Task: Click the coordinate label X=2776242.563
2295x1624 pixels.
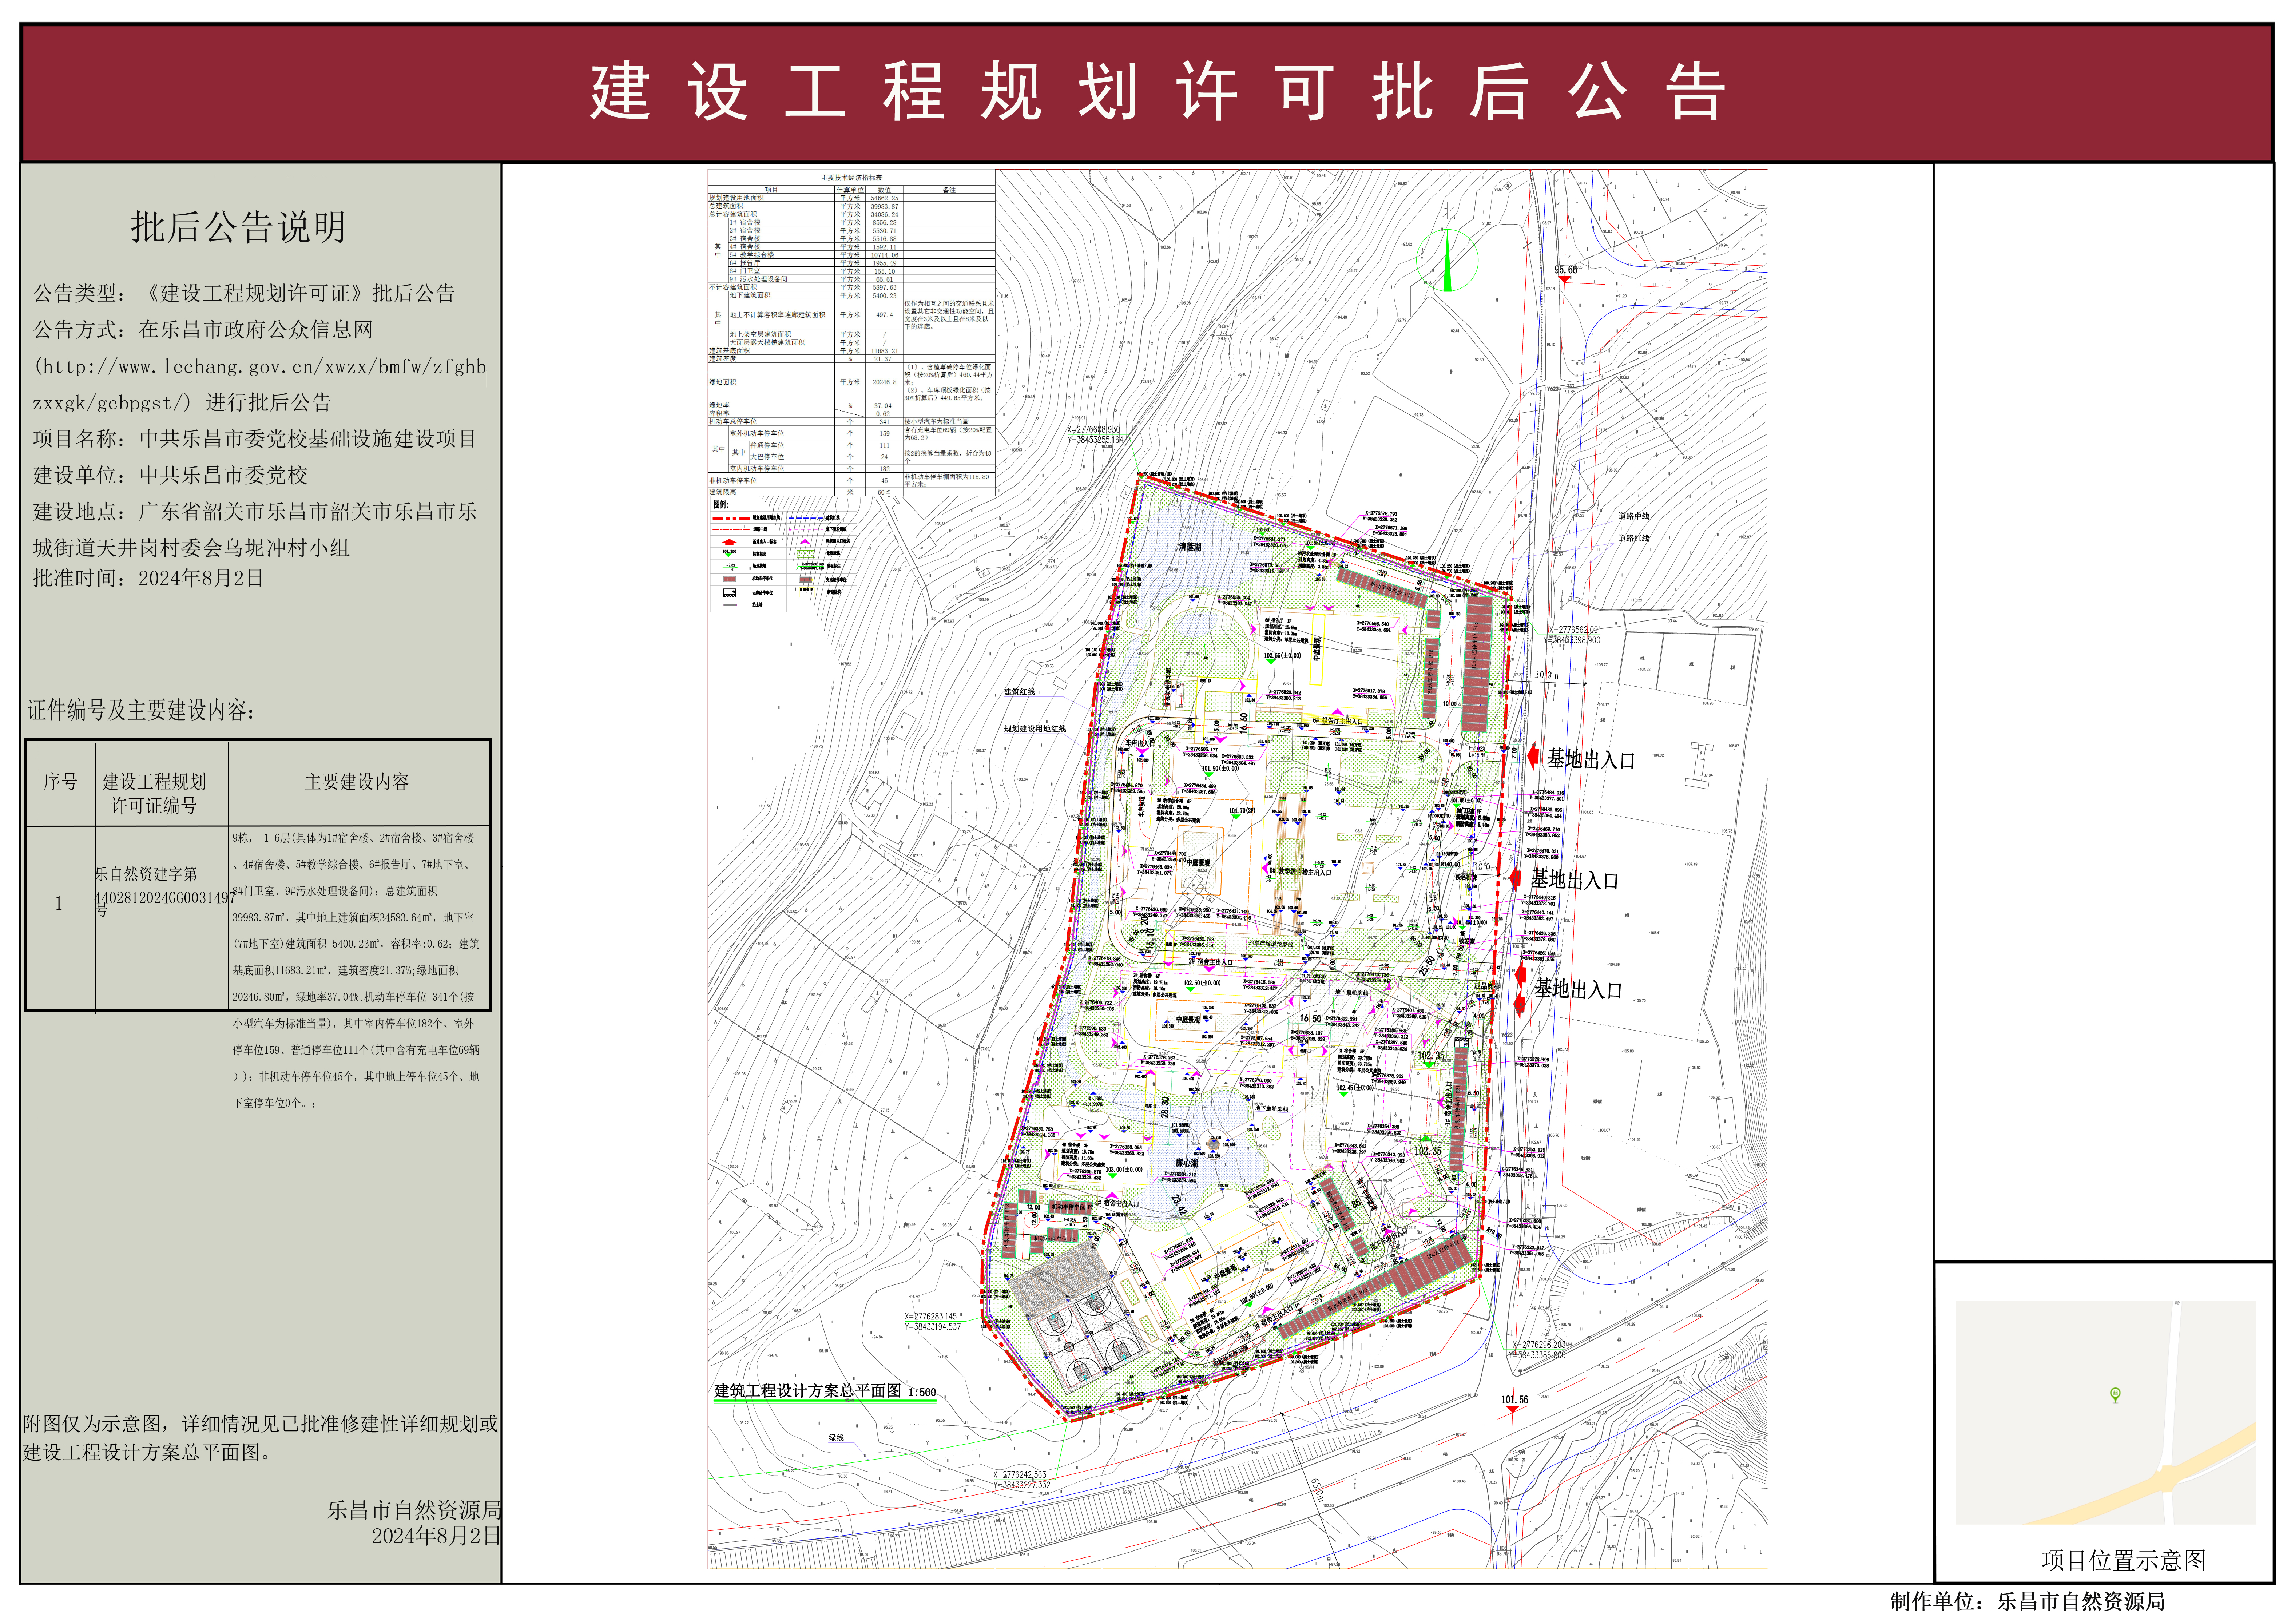Action: pos(1020,1475)
